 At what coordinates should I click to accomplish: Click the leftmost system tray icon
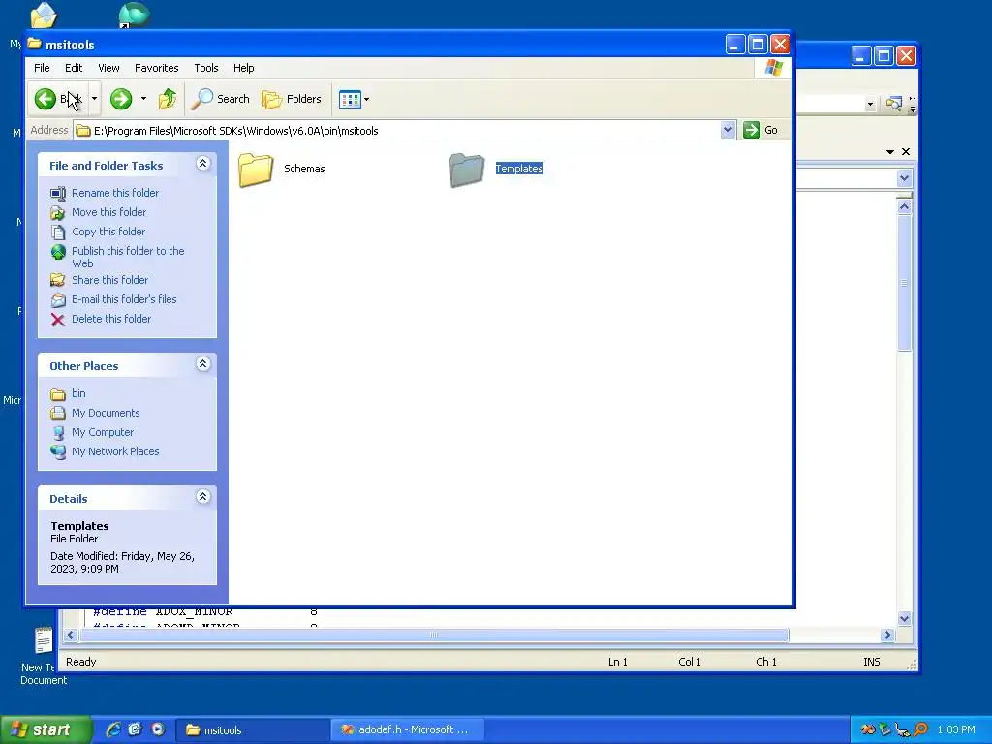867,730
